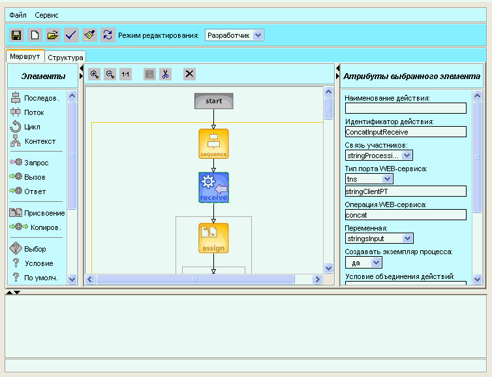Delete the selected element with X icon
The height and width of the screenshot is (377, 492).
tap(189, 74)
